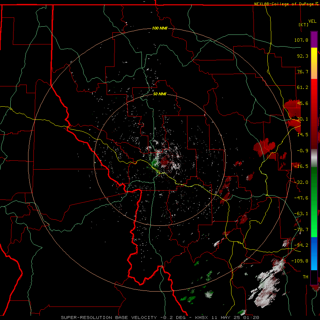Click the 45.6 velocity scale value
The height and width of the screenshot is (320, 320).
tap(303, 103)
